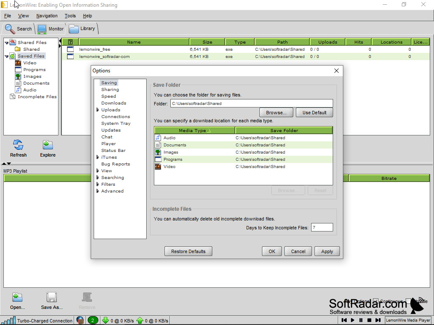Click the media player play button

352,320
